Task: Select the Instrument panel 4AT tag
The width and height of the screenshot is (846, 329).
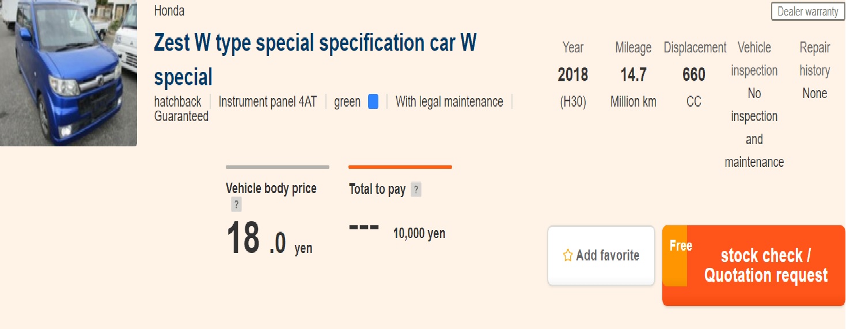Action: (x=268, y=102)
